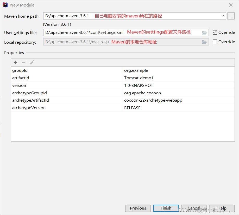Click the Local repository path field
The width and height of the screenshot is (239, 215).
126,42
